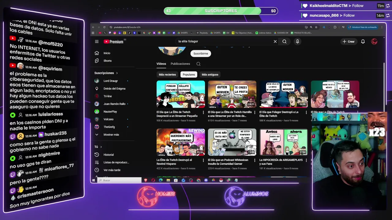
Task: Select the Populares filter chip
Action: (x=189, y=75)
